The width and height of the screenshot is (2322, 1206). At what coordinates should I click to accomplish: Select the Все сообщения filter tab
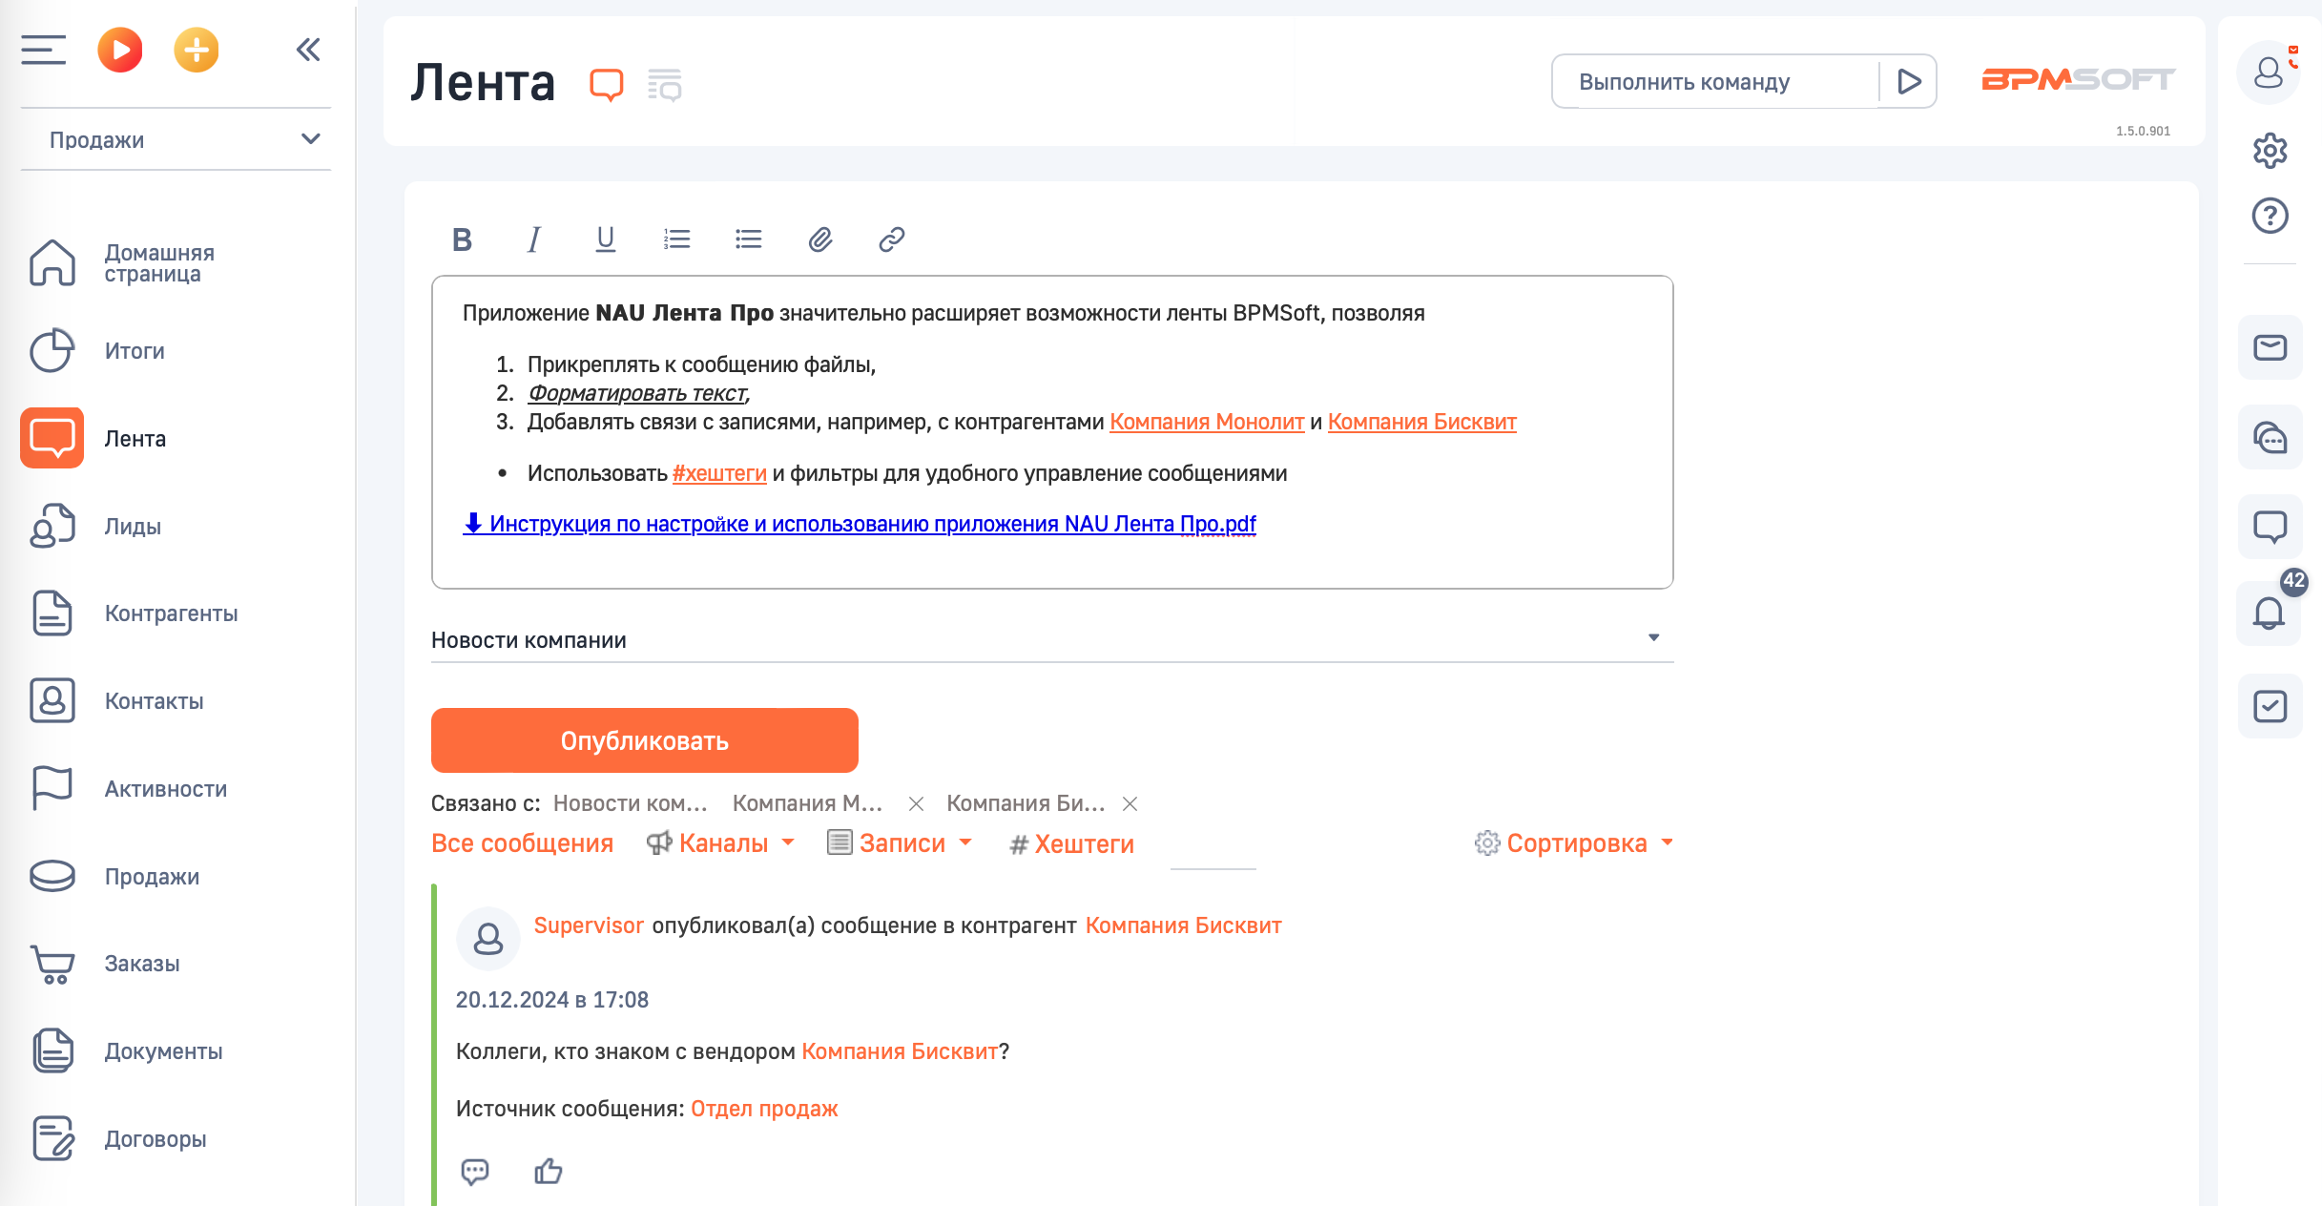pos(522,843)
